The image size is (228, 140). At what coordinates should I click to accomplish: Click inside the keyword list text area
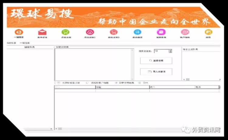coord(93,65)
